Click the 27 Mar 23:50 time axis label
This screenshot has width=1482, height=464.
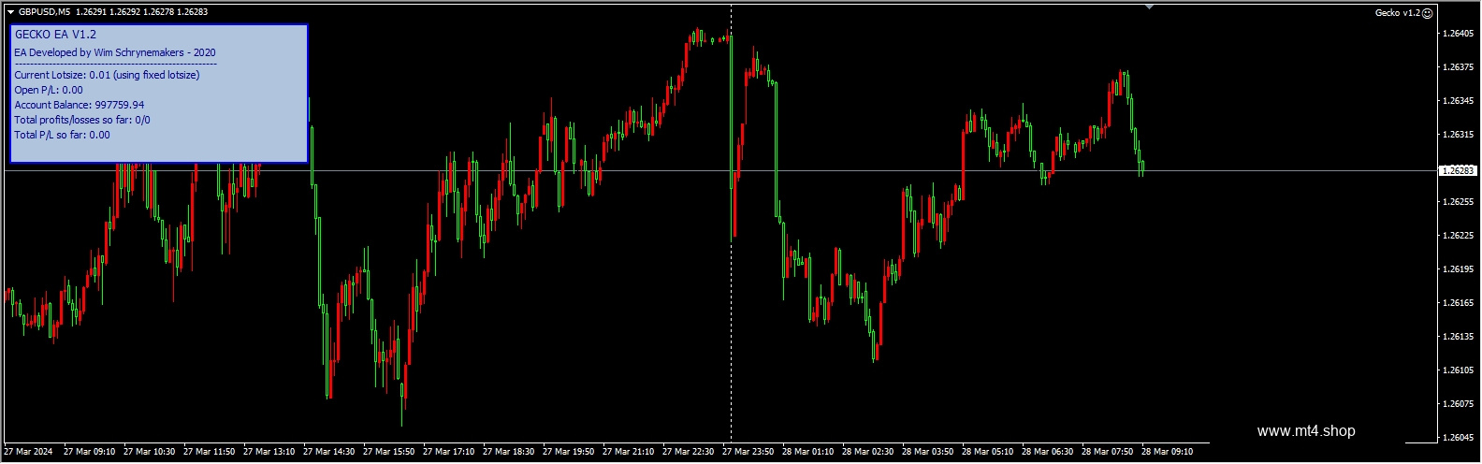click(748, 452)
